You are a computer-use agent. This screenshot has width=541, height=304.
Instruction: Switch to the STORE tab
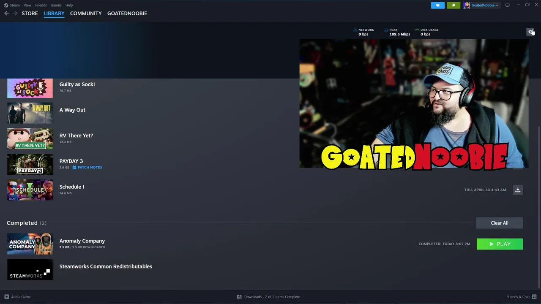click(30, 14)
